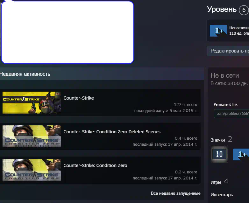The height and width of the screenshot is (203, 249).
Task: Click the Permanent link label
Action: click(x=225, y=104)
